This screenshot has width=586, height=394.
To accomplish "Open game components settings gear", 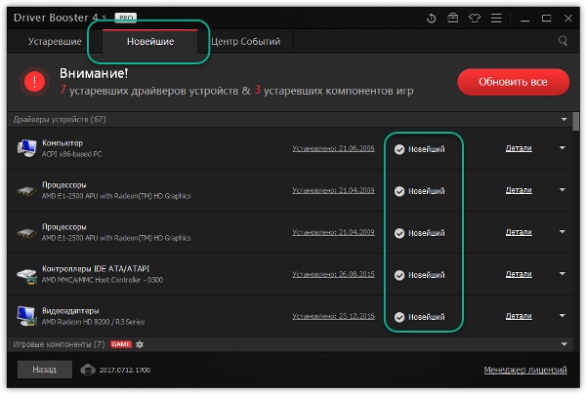I will (140, 344).
